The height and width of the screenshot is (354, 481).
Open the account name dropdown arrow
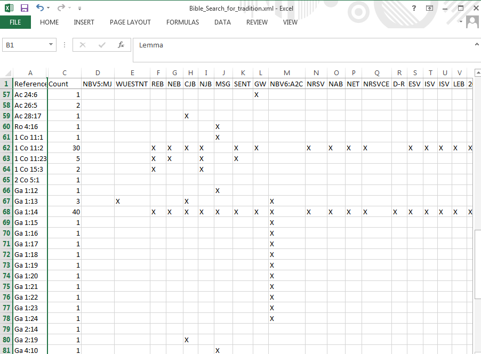pyautogui.click(x=461, y=22)
